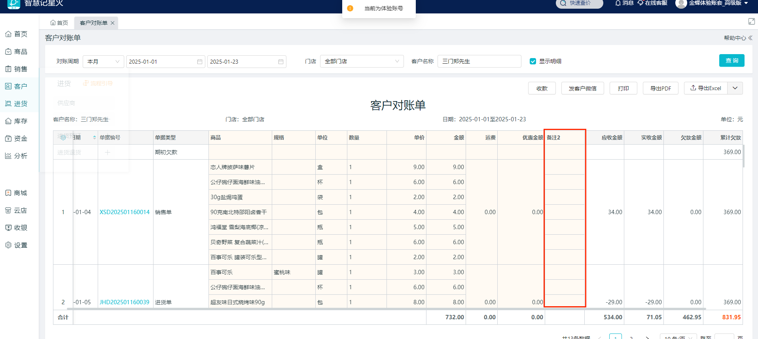Click the 查询 button
This screenshot has height=339, width=758.
click(732, 60)
